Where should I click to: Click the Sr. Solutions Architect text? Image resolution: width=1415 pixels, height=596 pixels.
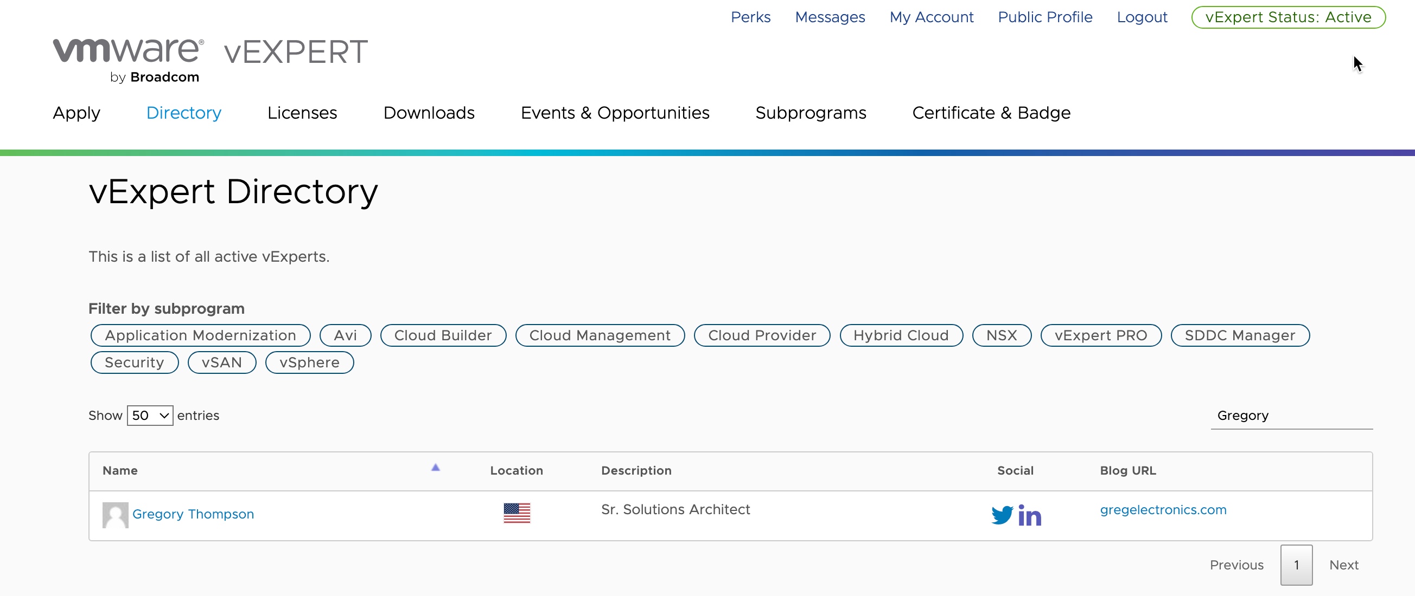(675, 510)
